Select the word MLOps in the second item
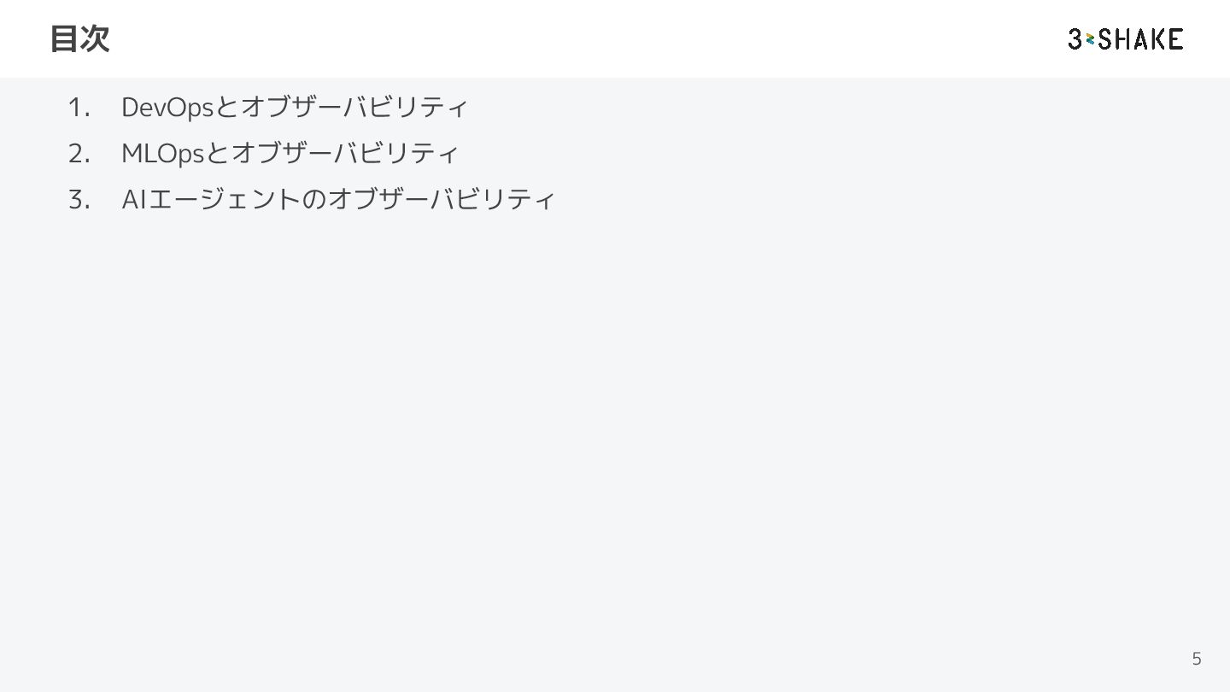 pos(162,154)
